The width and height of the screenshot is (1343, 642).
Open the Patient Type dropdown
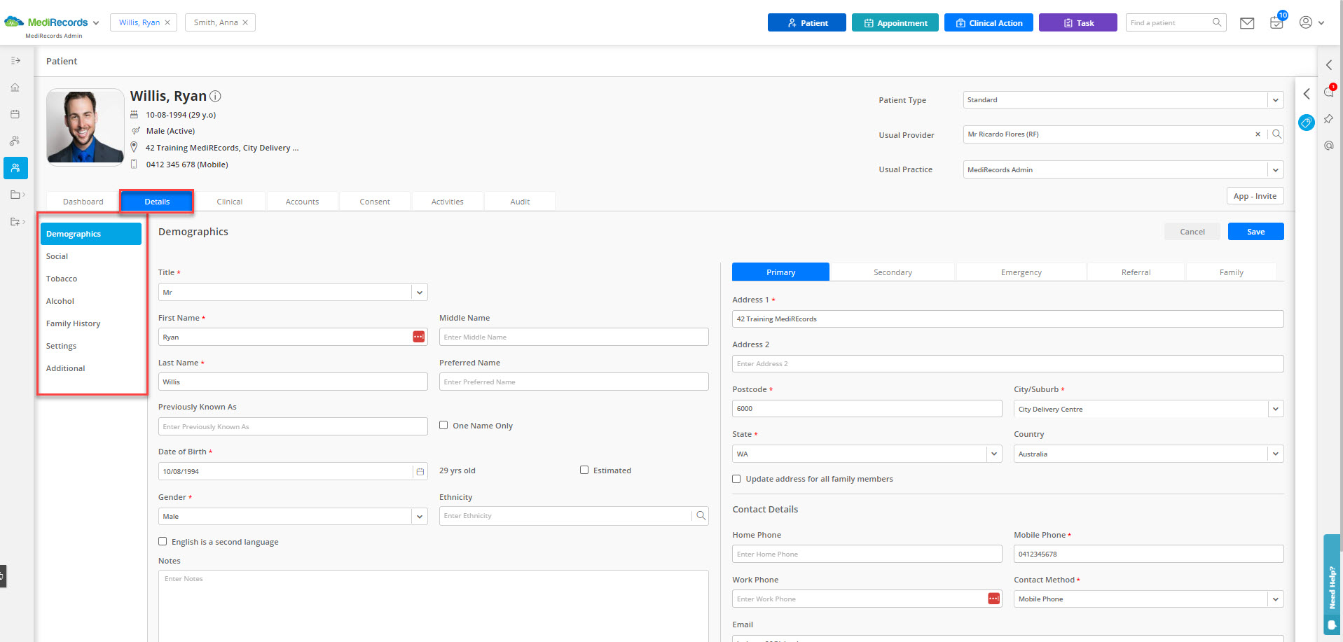pyautogui.click(x=1274, y=99)
